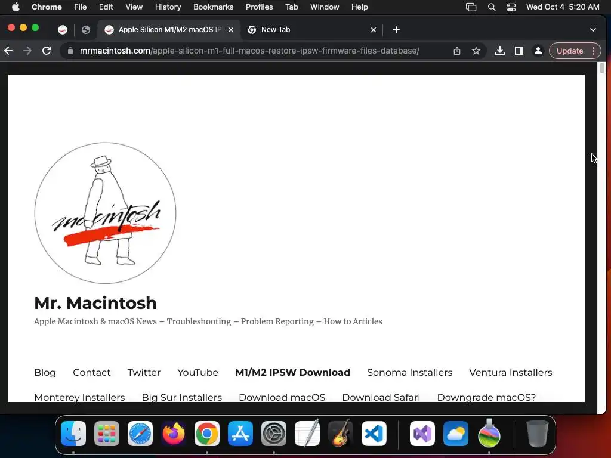Share this page via share icon
Image resolution: width=611 pixels, height=458 pixels.
pos(457,51)
